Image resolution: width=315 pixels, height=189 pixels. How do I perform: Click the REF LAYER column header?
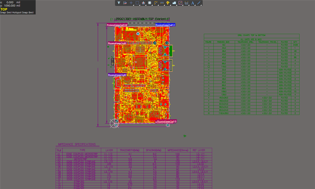point(199,150)
